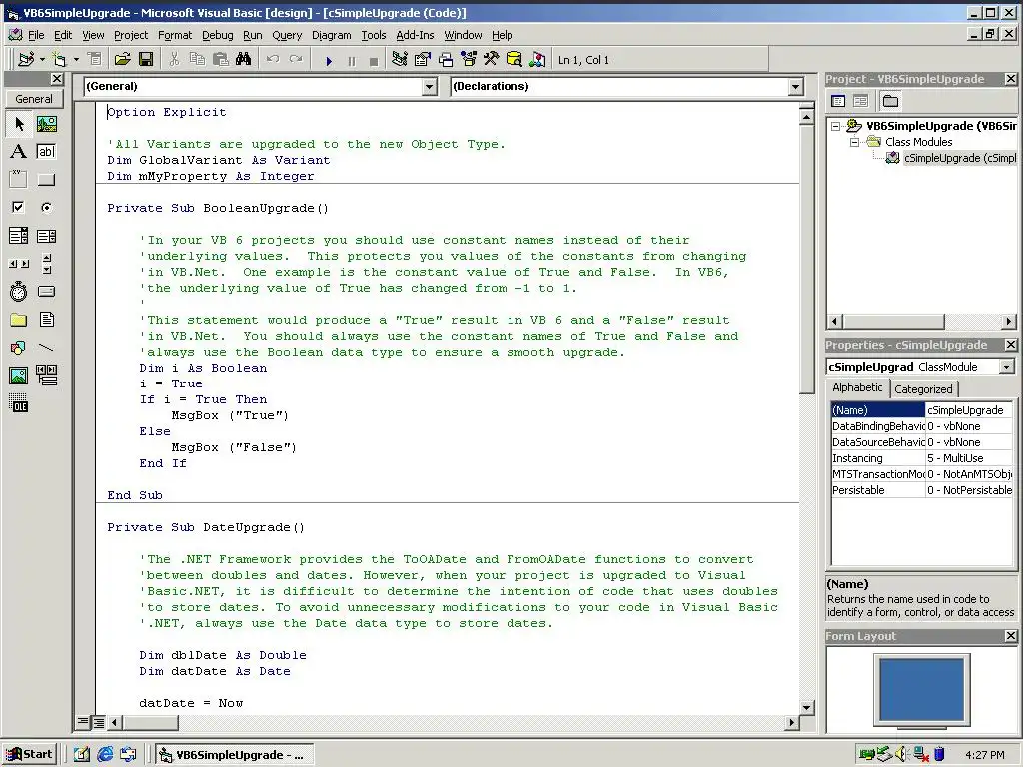Select the Pointer tool in the toolbox
Viewport: 1023px width, 767px height.
(19, 123)
